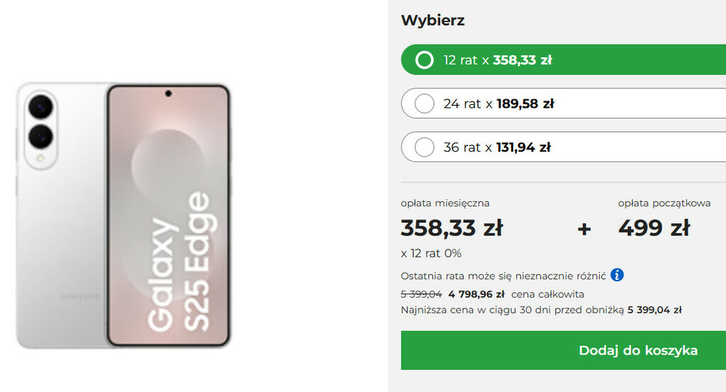Click the upper rear camera lens on phone
Screen dimensions: 726x392
coord(41,106)
